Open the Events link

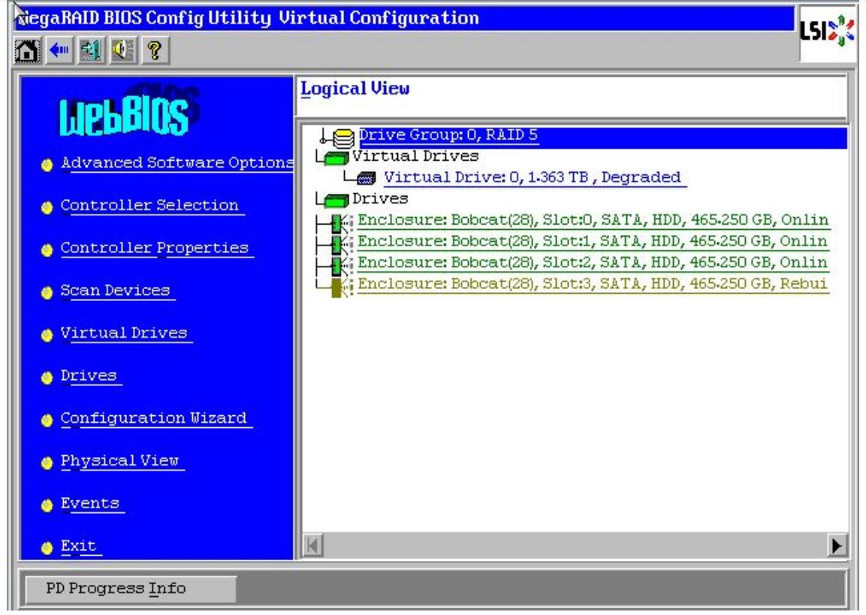point(90,503)
